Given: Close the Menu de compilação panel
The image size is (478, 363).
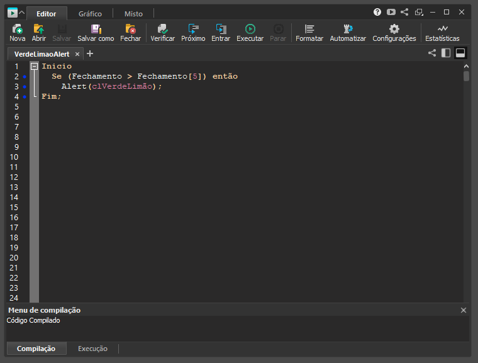Looking at the screenshot, I should 464,310.
